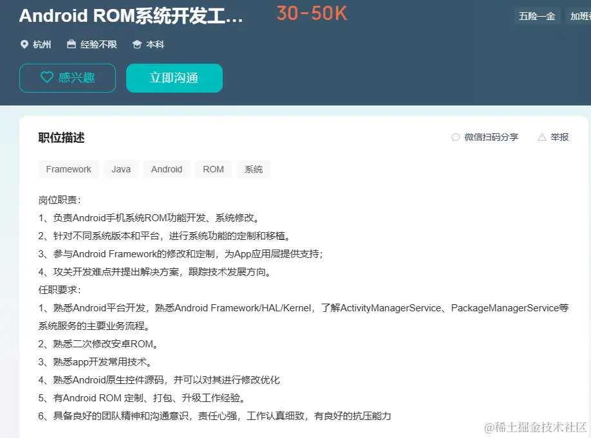Screen dimensions: 591x438
Task: Click the 立即沟通 button
Action: pos(174,78)
